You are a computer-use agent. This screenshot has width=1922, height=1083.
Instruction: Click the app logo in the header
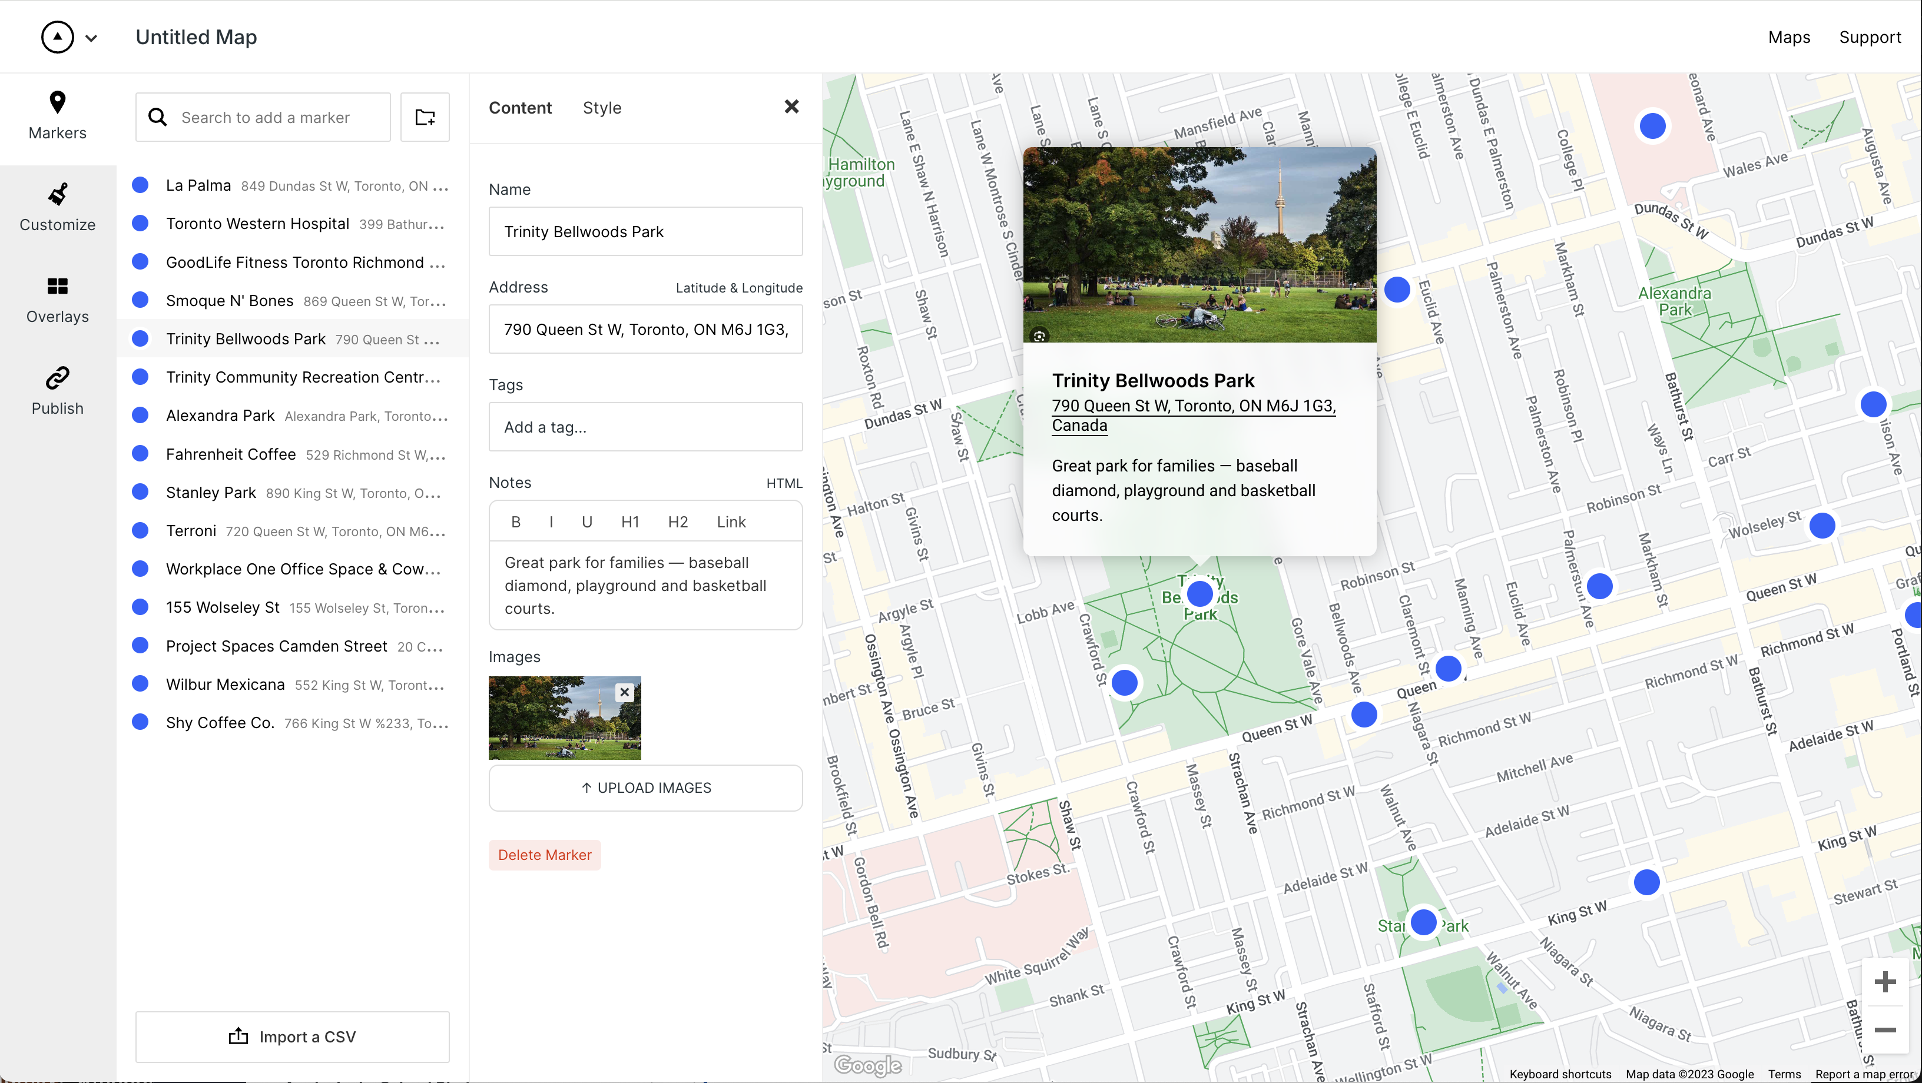click(x=58, y=37)
